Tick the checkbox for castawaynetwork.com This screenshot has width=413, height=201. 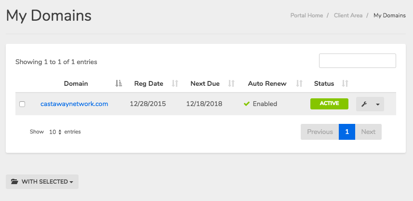click(22, 104)
